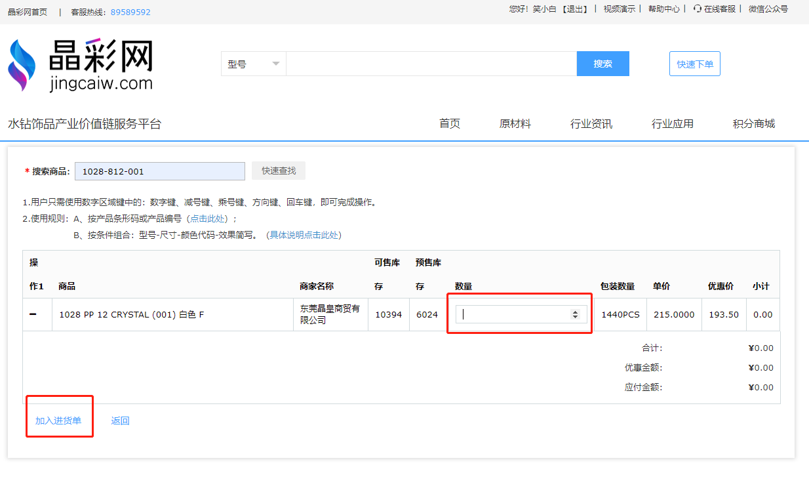The image size is (809, 494).
Task: Open 具体说明点击此处 link
Action: pyautogui.click(x=304, y=235)
